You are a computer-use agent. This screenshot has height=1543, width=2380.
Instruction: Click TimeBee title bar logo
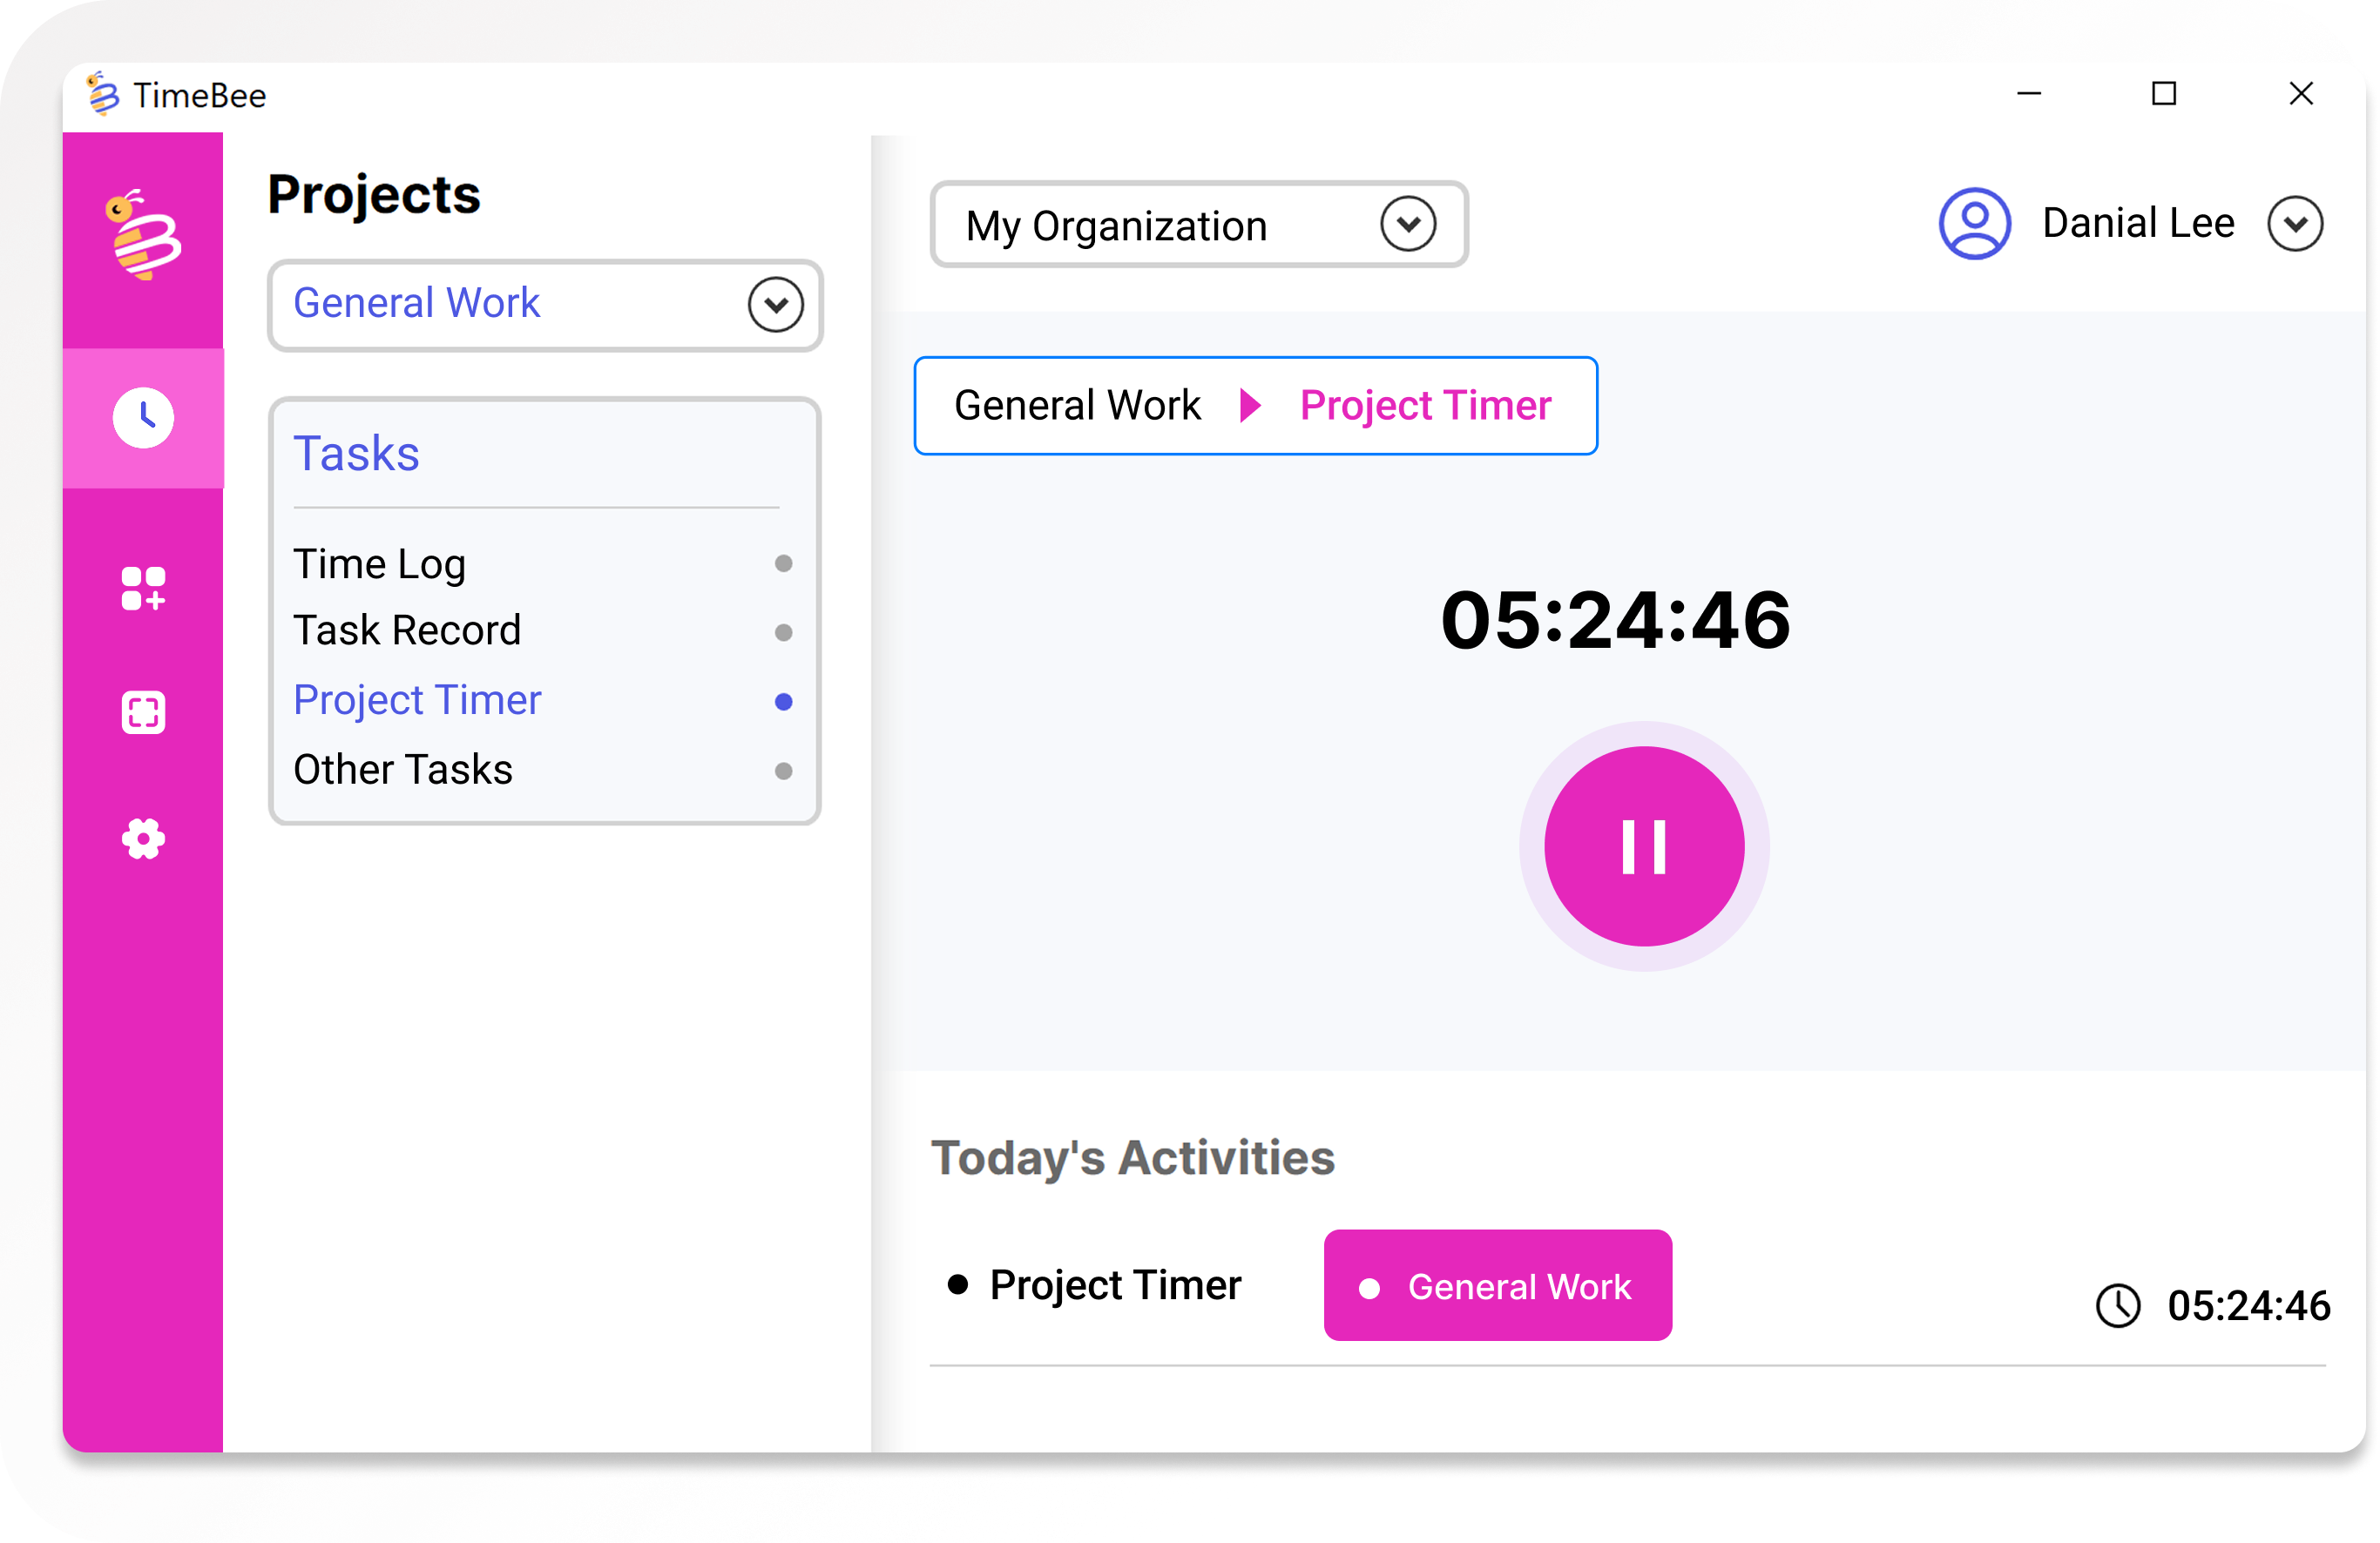click(103, 94)
